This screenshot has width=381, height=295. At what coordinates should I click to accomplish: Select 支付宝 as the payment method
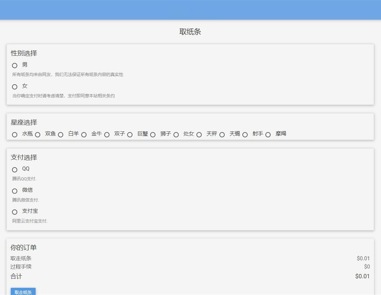(14, 212)
